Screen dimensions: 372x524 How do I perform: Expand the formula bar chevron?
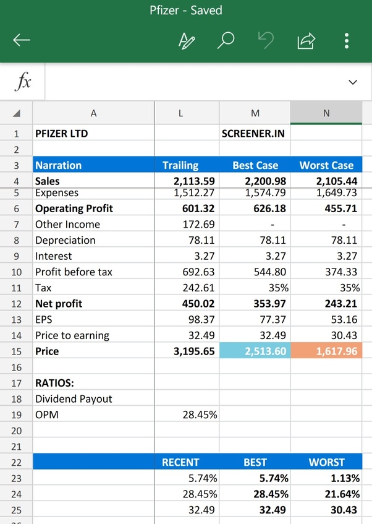point(353,82)
